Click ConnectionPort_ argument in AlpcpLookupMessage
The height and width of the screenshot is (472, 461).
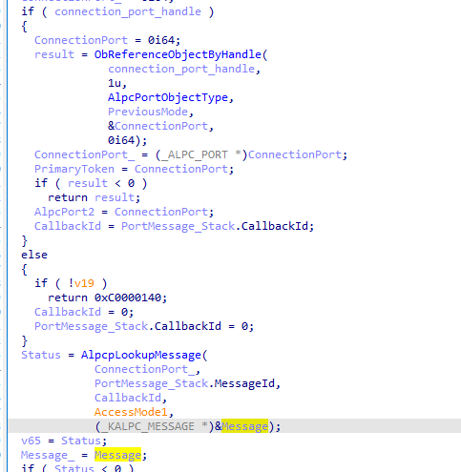(x=144, y=369)
